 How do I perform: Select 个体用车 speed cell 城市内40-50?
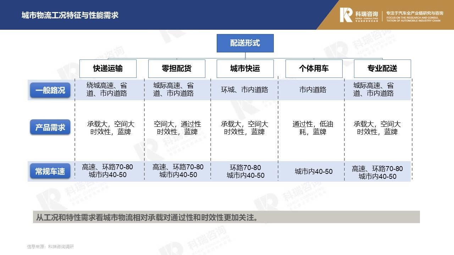[x=314, y=171]
